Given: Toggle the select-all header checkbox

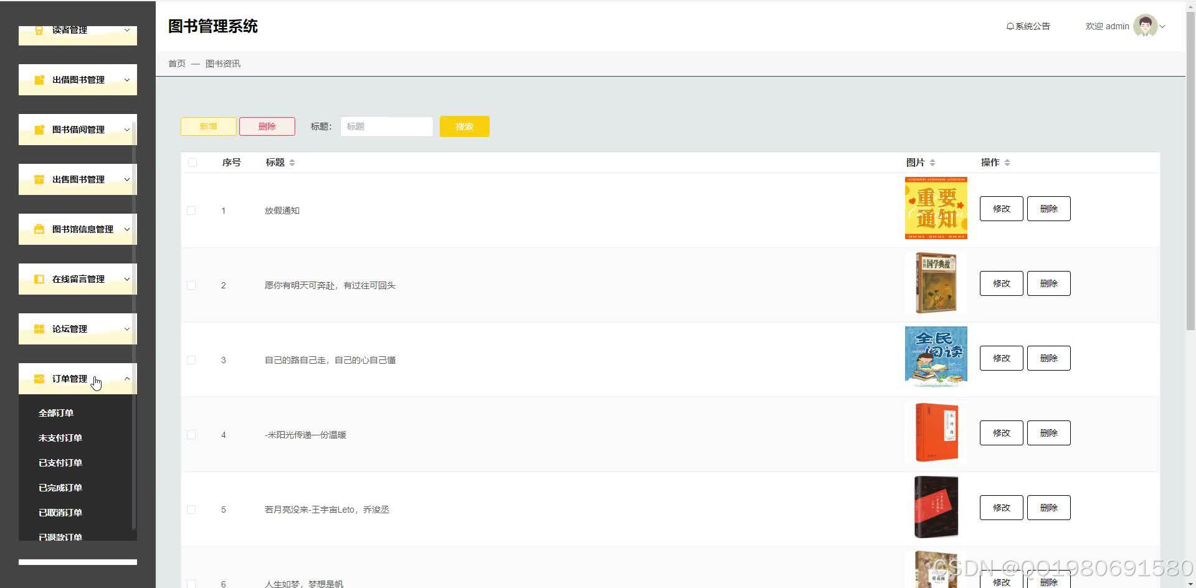Looking at the screenshot, I should 192,163.
